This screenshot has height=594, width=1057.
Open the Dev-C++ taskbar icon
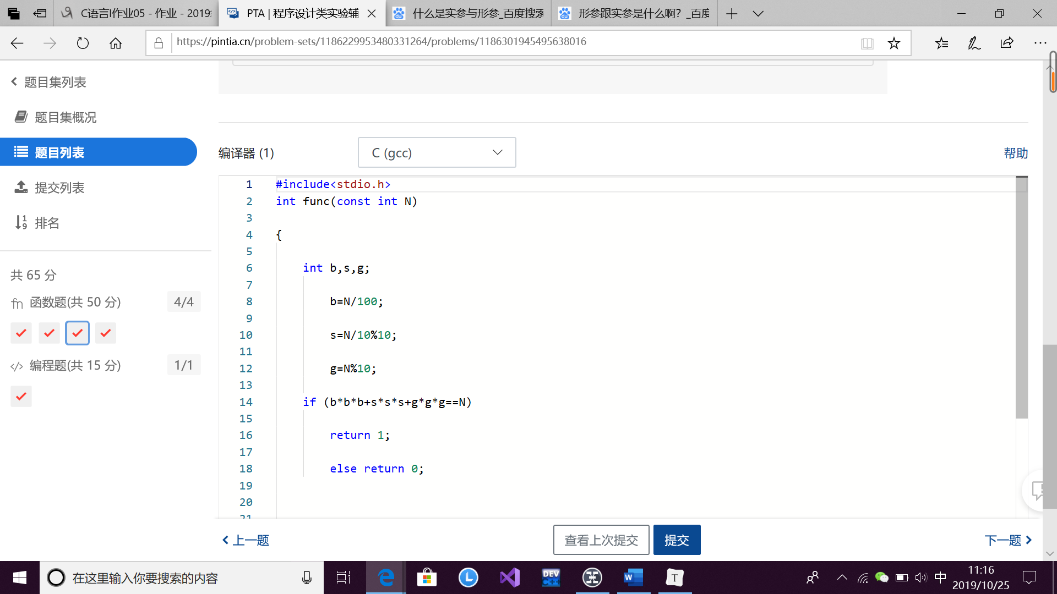[551, 577]
